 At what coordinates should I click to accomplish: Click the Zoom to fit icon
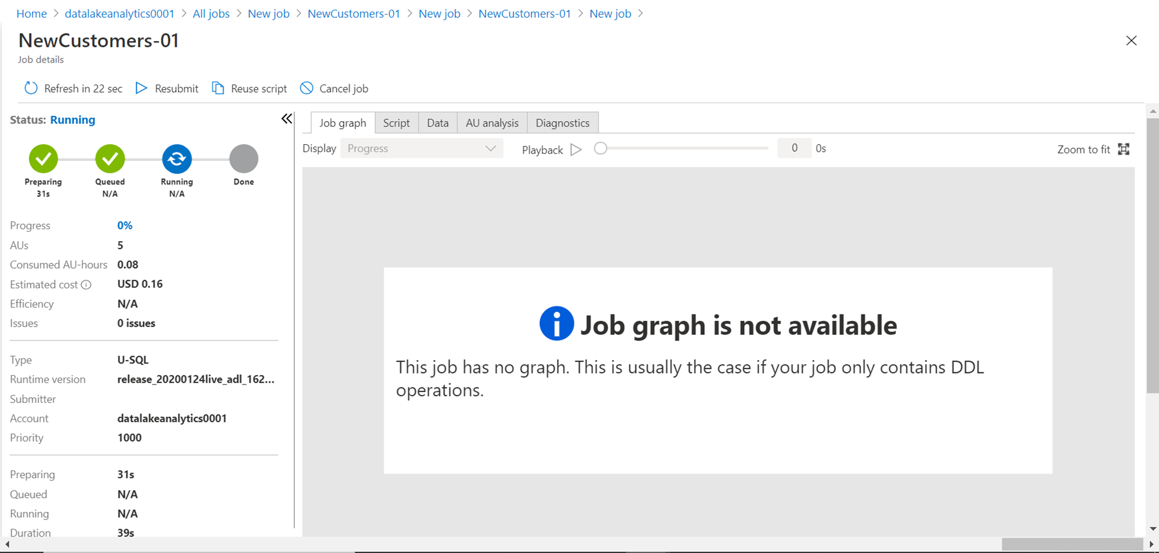[x=1124, y=149]
